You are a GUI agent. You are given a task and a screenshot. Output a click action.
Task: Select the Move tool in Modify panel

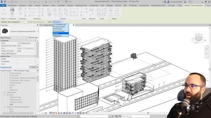pyautogui.click(x=49, y=14)
